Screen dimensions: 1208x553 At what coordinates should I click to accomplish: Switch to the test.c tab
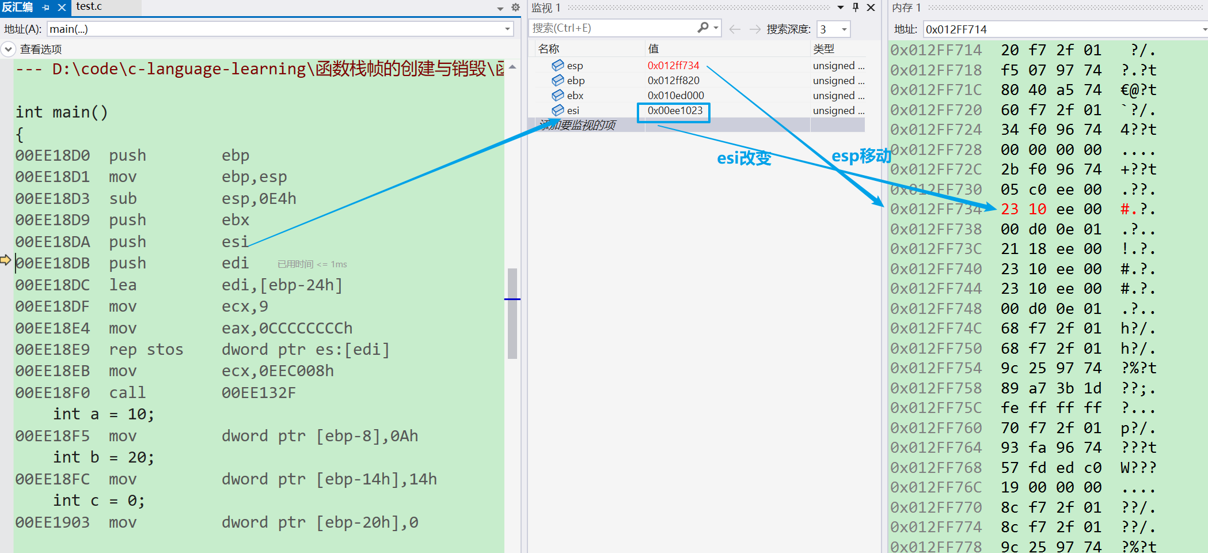click(89, 7)
